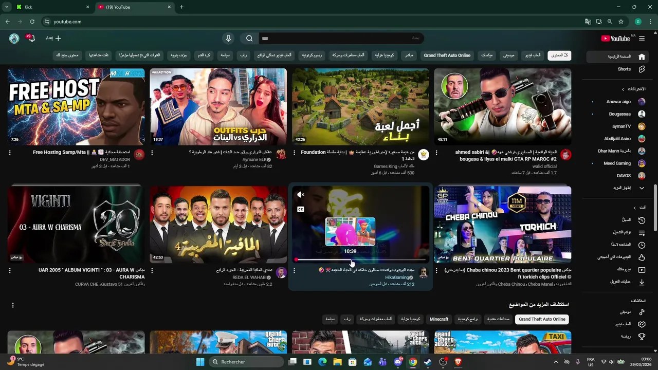This screenshot has width=658, height=370.
Task: Click the magnifier search button
Action: click(x=249, y=39)
